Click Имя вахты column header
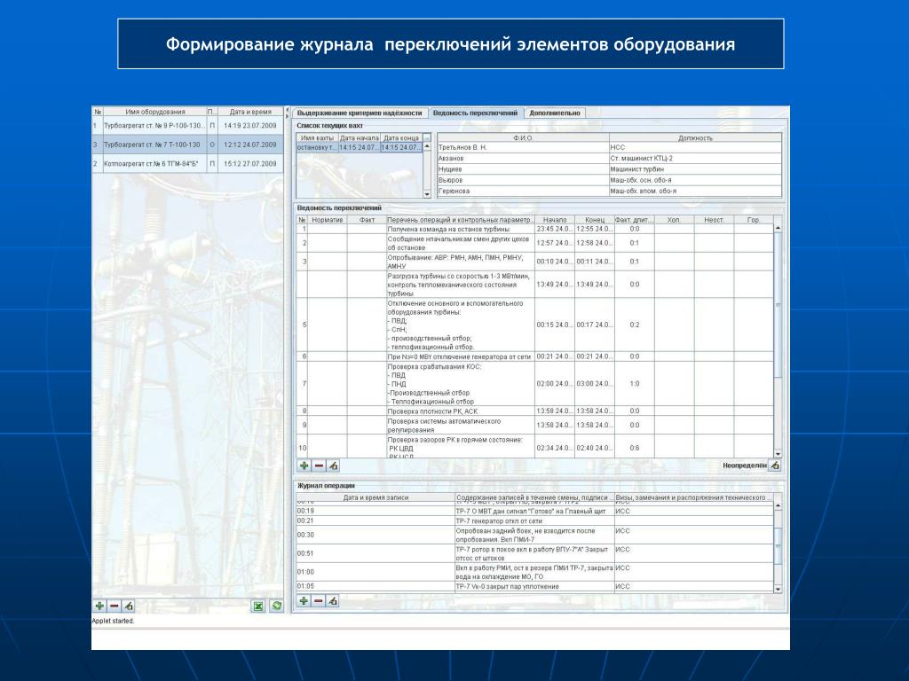Viewport: 909px width, 681px height. click(317, 137)
